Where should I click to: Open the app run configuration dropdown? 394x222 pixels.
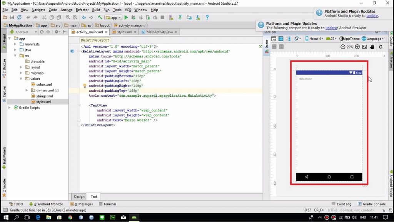(x=114, y=18)
